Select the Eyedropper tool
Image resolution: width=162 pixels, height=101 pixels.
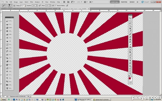pyautogui.click(x=130, y=31)
